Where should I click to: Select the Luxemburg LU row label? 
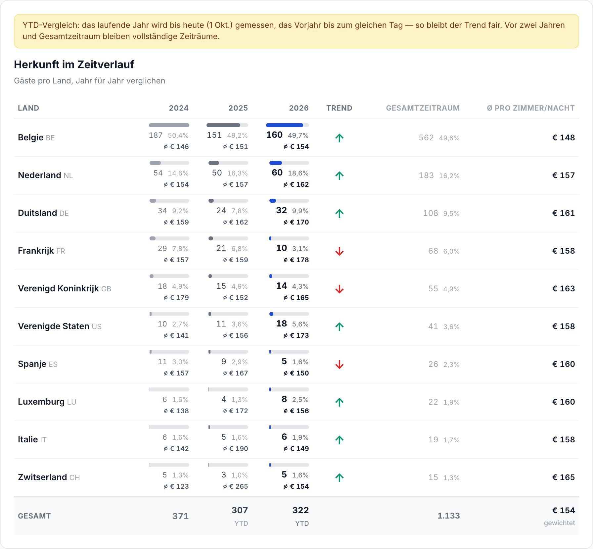click(47, 402)
